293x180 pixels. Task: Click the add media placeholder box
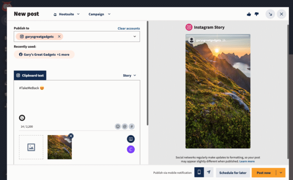[x=31, y=147]
